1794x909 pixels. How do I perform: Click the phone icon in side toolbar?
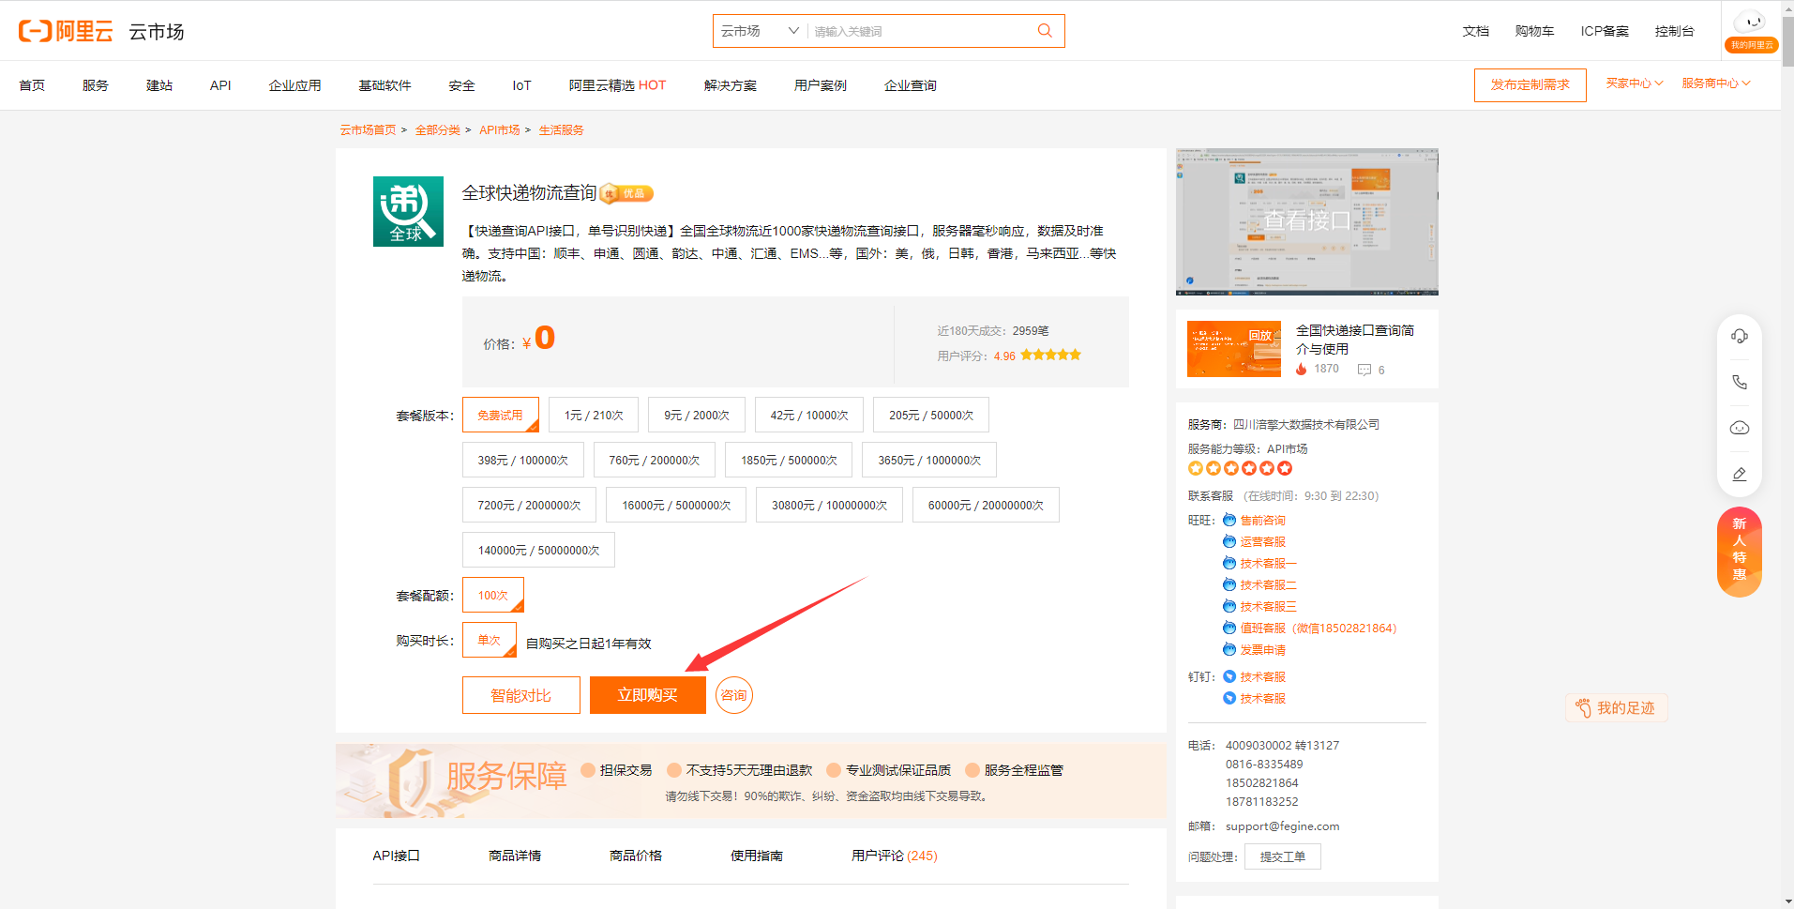tap(1739, 382)
